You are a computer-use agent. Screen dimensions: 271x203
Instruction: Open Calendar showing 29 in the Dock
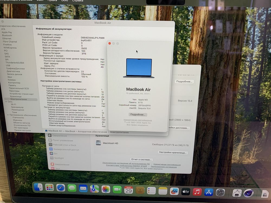point(128,190)
